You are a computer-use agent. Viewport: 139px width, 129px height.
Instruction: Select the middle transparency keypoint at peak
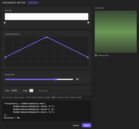point(46,37)
